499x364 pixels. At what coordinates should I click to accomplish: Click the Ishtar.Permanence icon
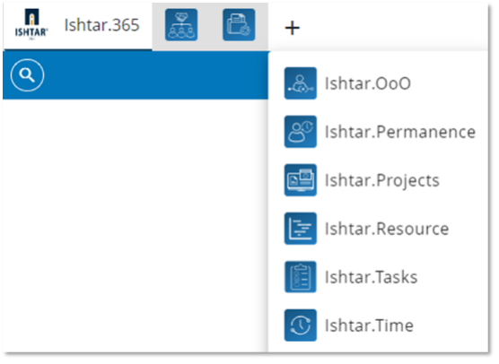(301, 132)
